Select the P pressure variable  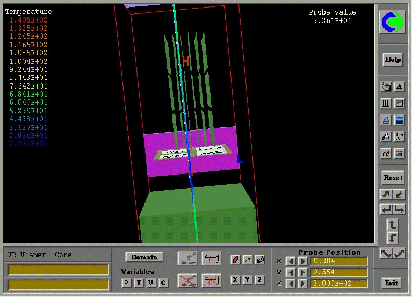(126, 282)
